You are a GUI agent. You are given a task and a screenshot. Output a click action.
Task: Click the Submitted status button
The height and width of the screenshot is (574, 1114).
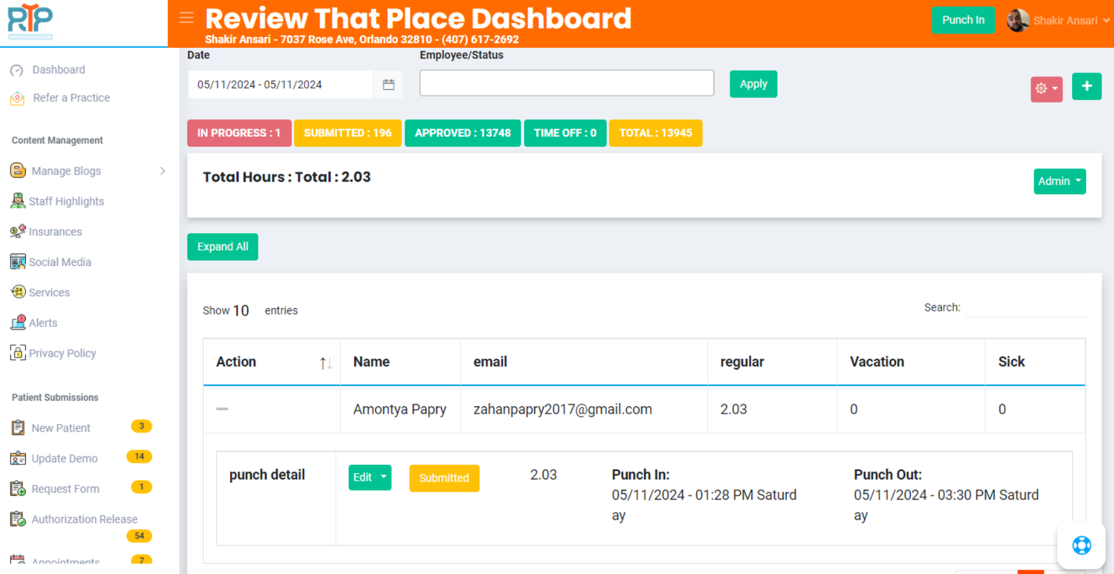(x=444, y=478)
